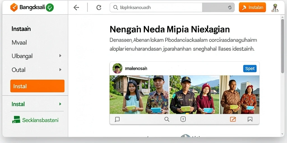287x143 pixels.
Task: Open the middle photo with the officer
Action: tap(195, 95)
